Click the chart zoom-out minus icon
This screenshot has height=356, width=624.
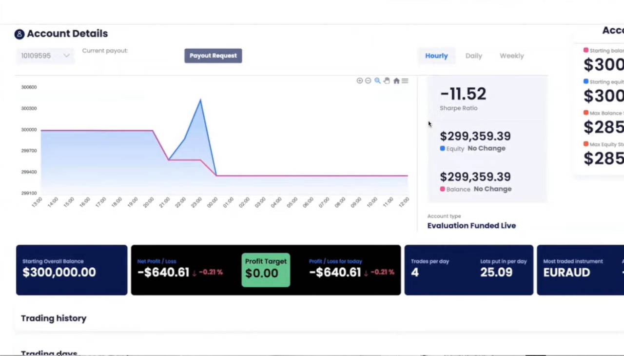point(368,81)
